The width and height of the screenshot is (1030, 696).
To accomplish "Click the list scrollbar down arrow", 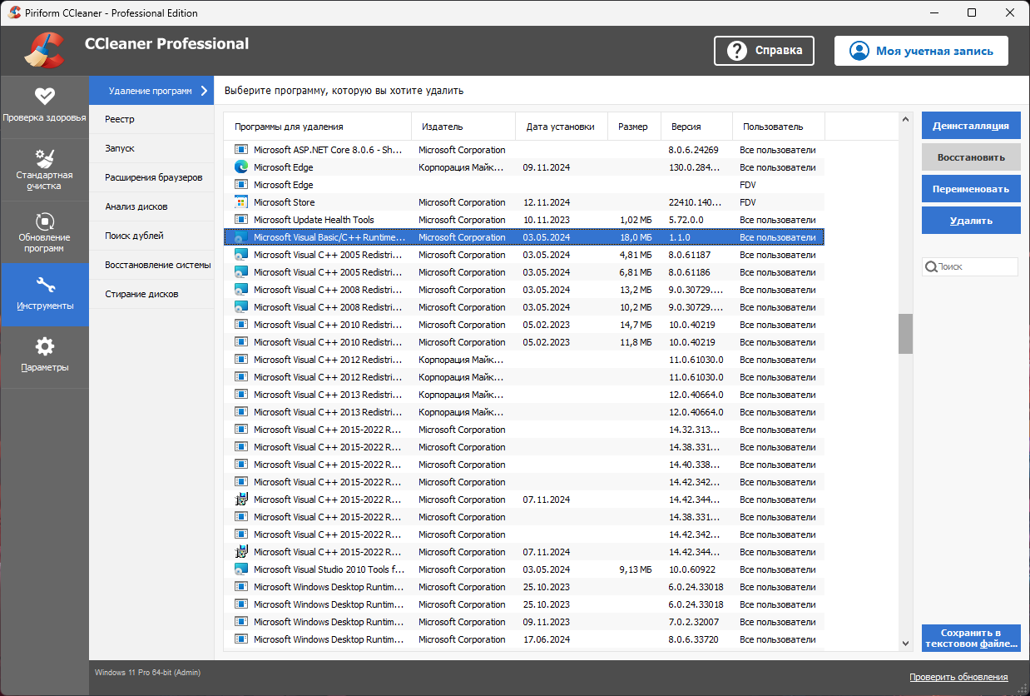I will (x=906, y=644).
